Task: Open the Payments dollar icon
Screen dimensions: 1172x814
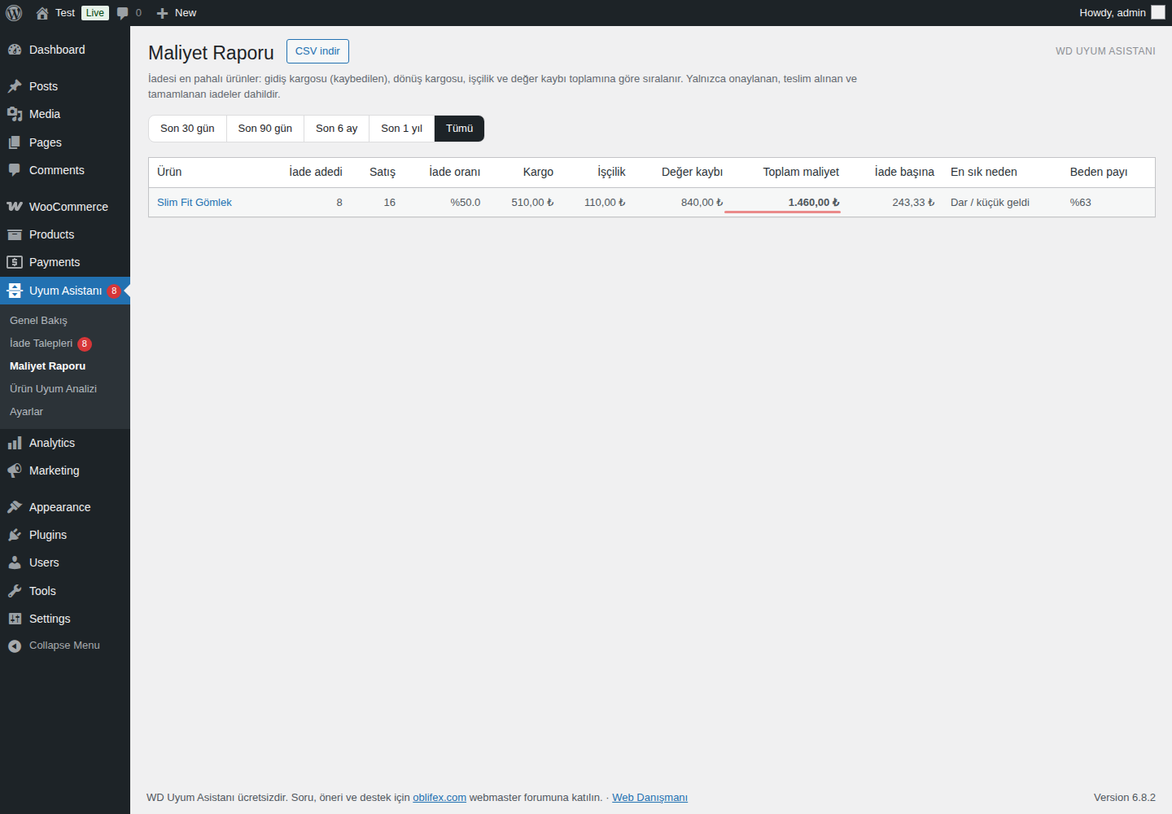Action: pyautogui.click(x=15, y=262)
